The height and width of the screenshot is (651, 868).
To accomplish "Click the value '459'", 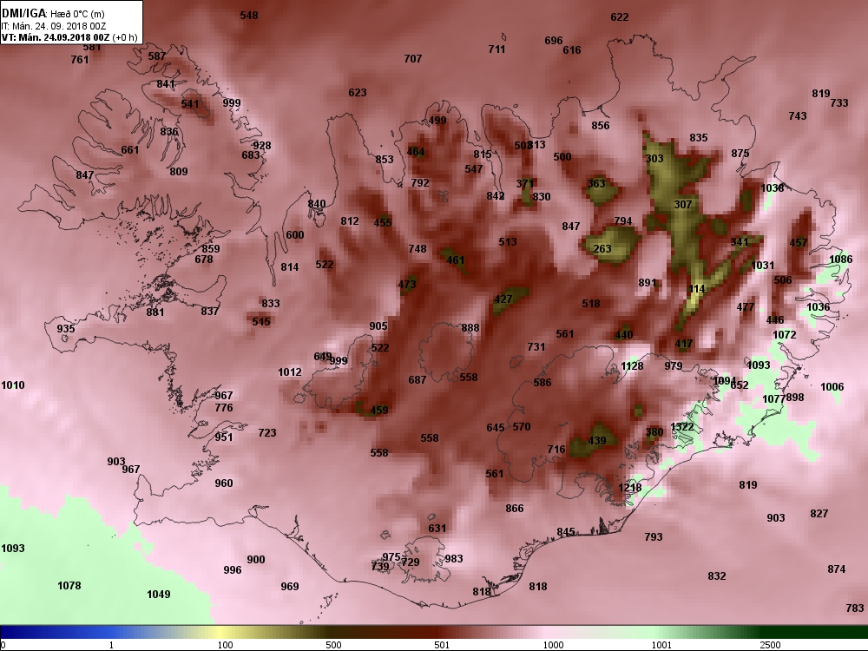I will click(379, 411).
